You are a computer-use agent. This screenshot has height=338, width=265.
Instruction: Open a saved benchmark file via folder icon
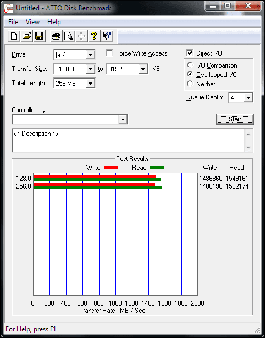pos(26,36)
